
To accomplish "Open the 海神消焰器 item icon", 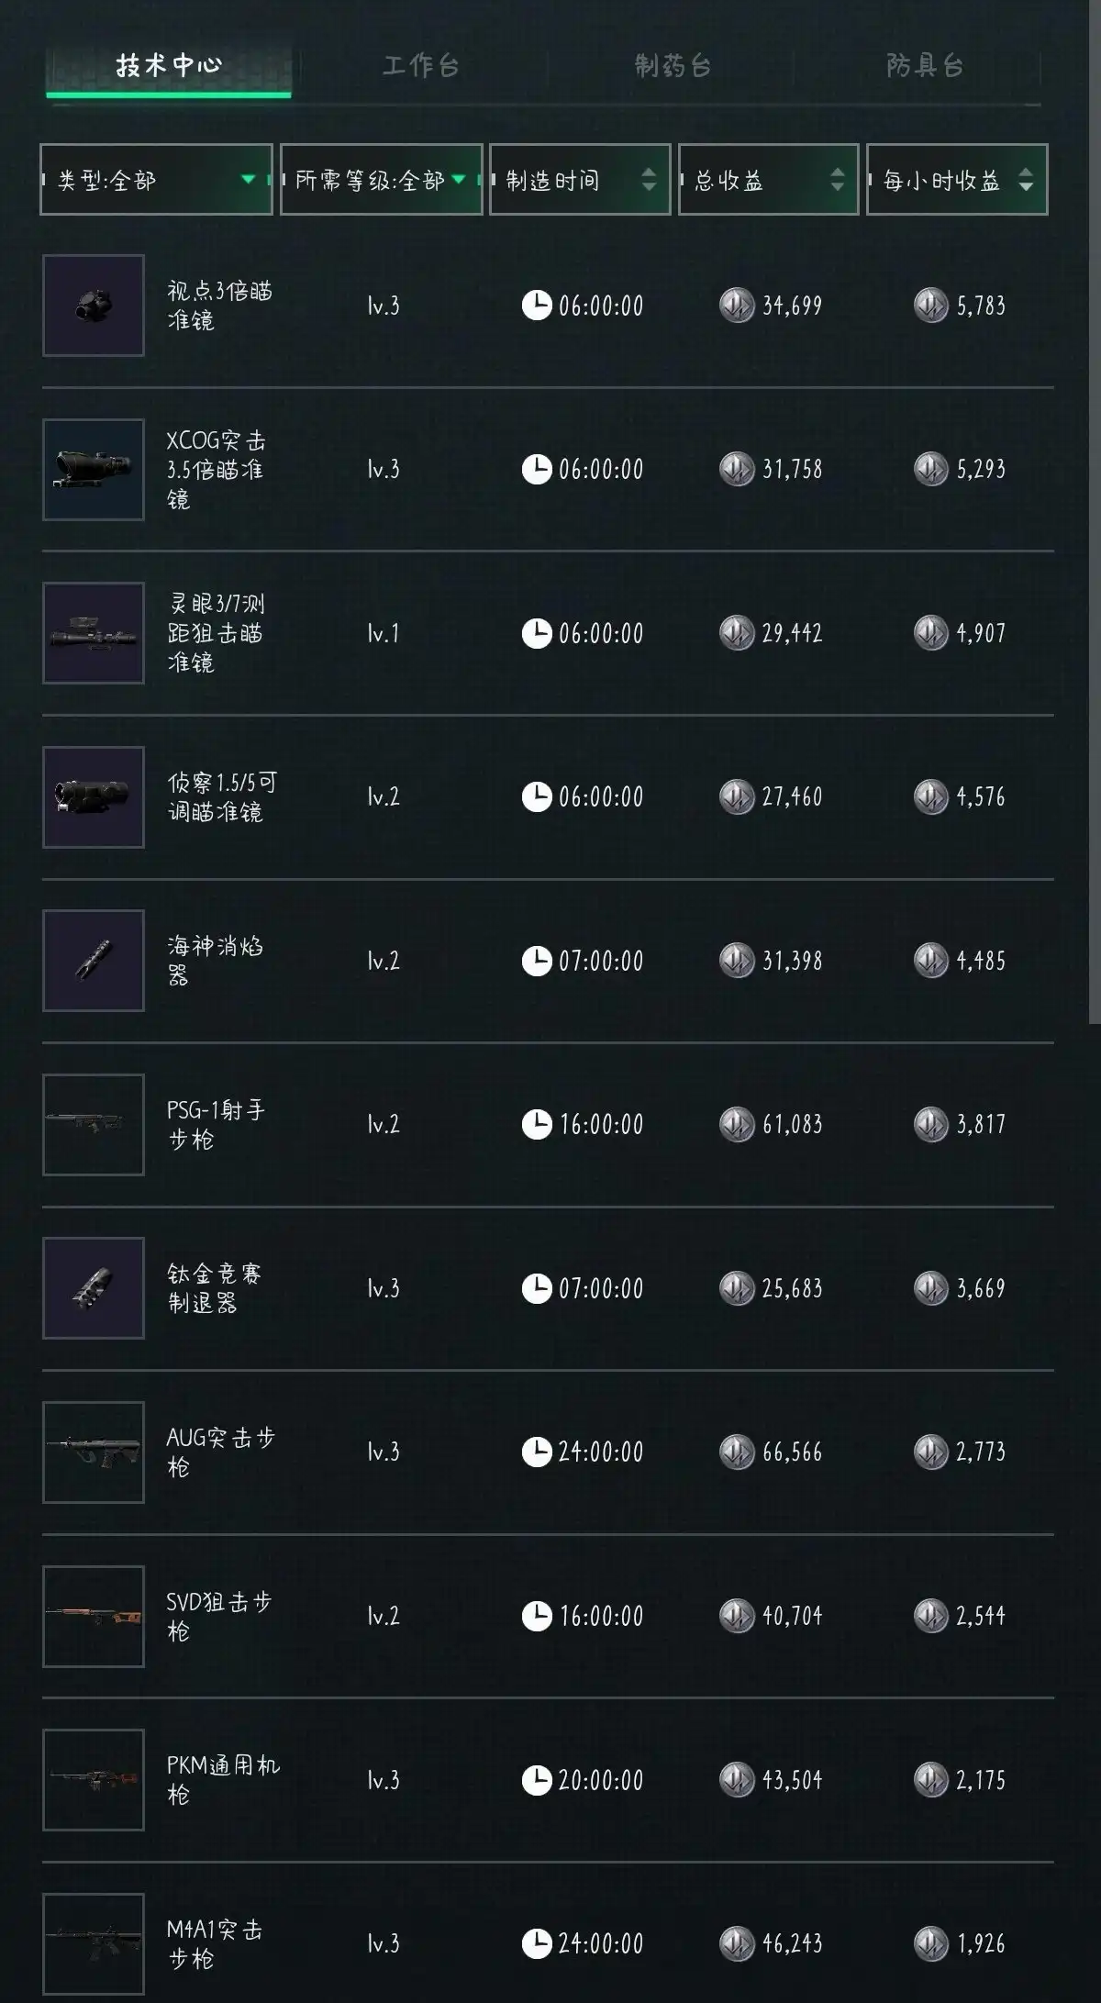I will pos(94,961).
